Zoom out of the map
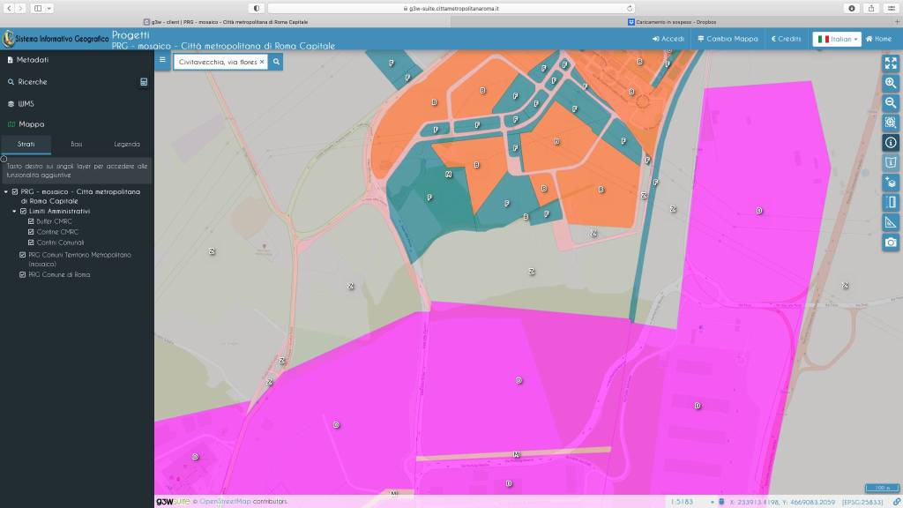Image resolution: width=903 pixels, height=508 pixels. pyautogui.click(x=891, y=102)
